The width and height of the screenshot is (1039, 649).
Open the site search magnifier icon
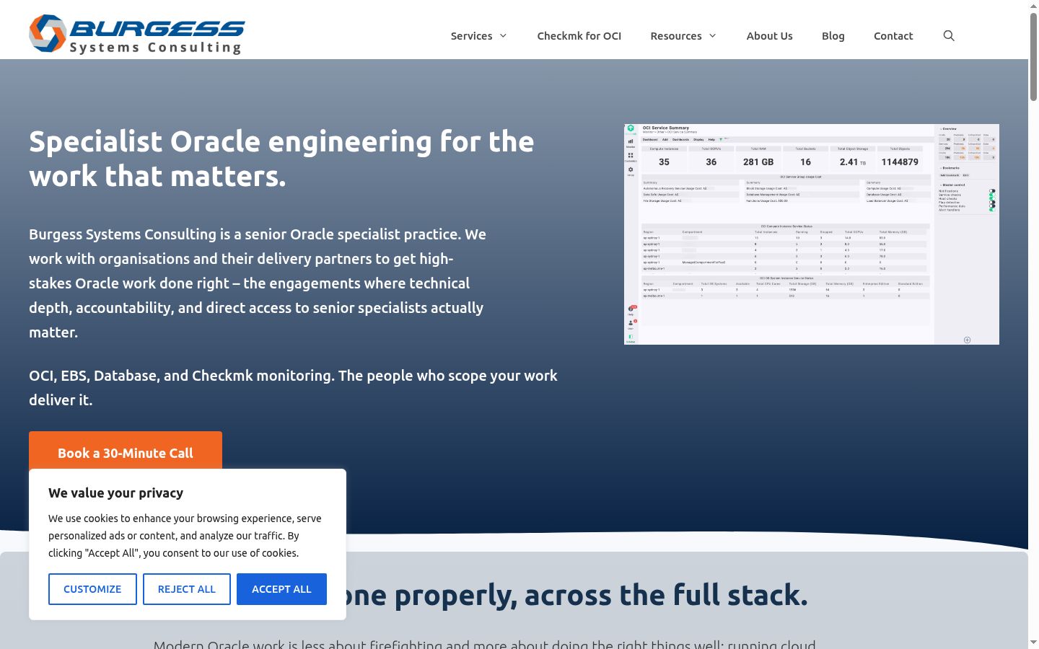pyautogui.click(x=949, y=36)
